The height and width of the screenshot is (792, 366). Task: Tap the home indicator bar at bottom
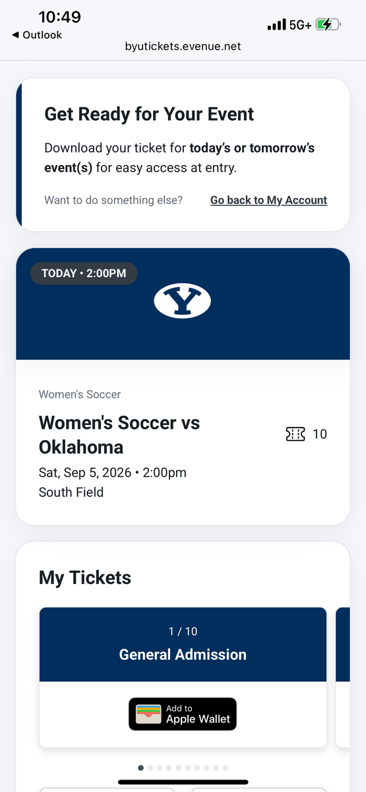point(183,782)
